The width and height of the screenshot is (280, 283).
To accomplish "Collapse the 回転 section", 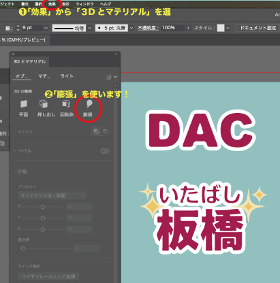I will (15, 171).
